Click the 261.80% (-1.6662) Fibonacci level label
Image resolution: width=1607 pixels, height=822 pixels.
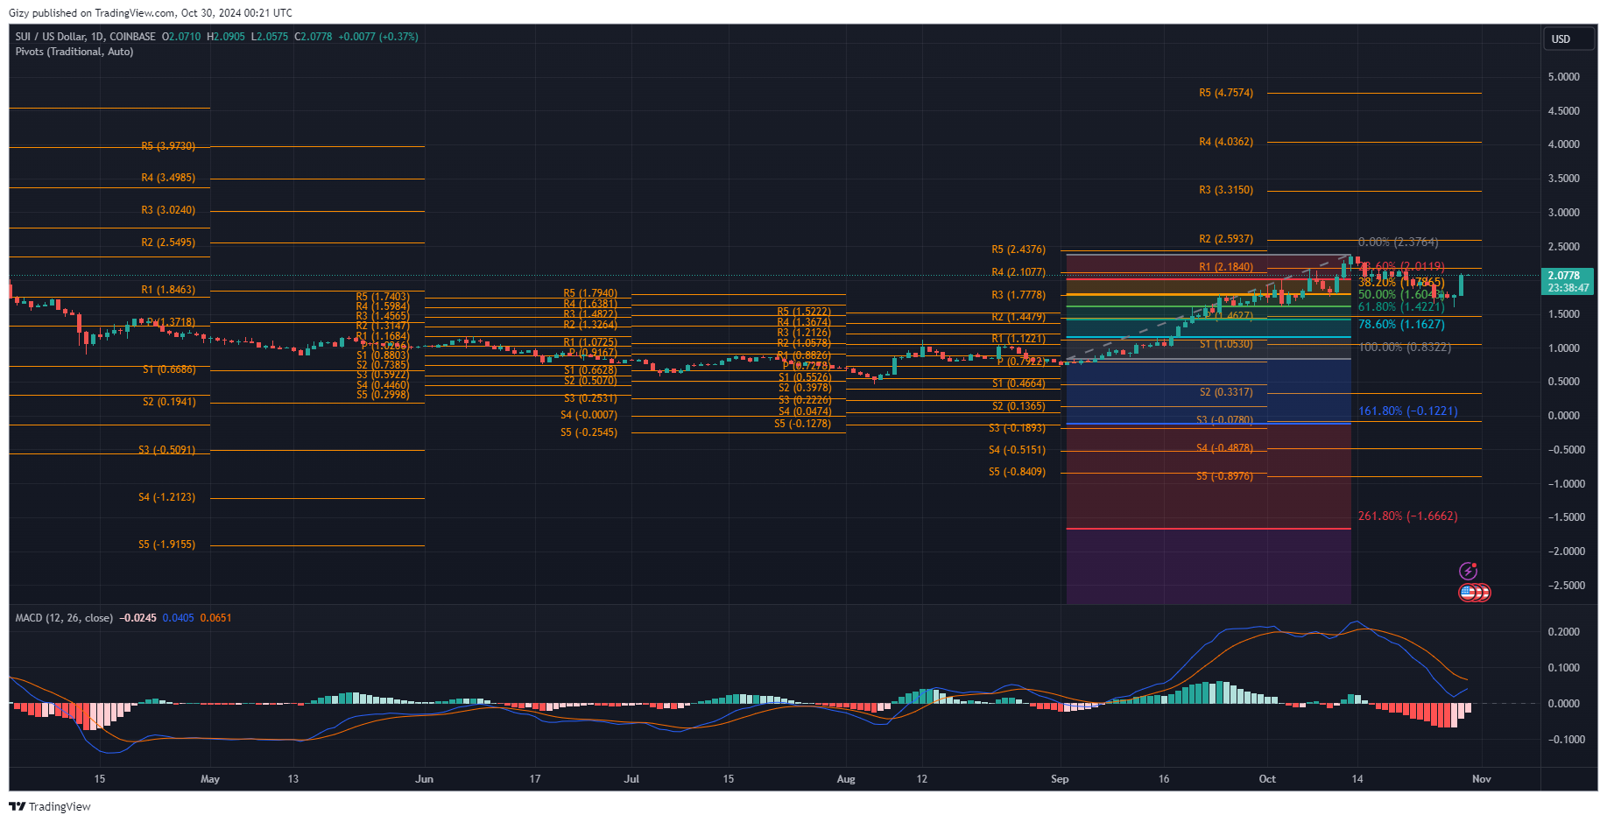(1407, 516)
